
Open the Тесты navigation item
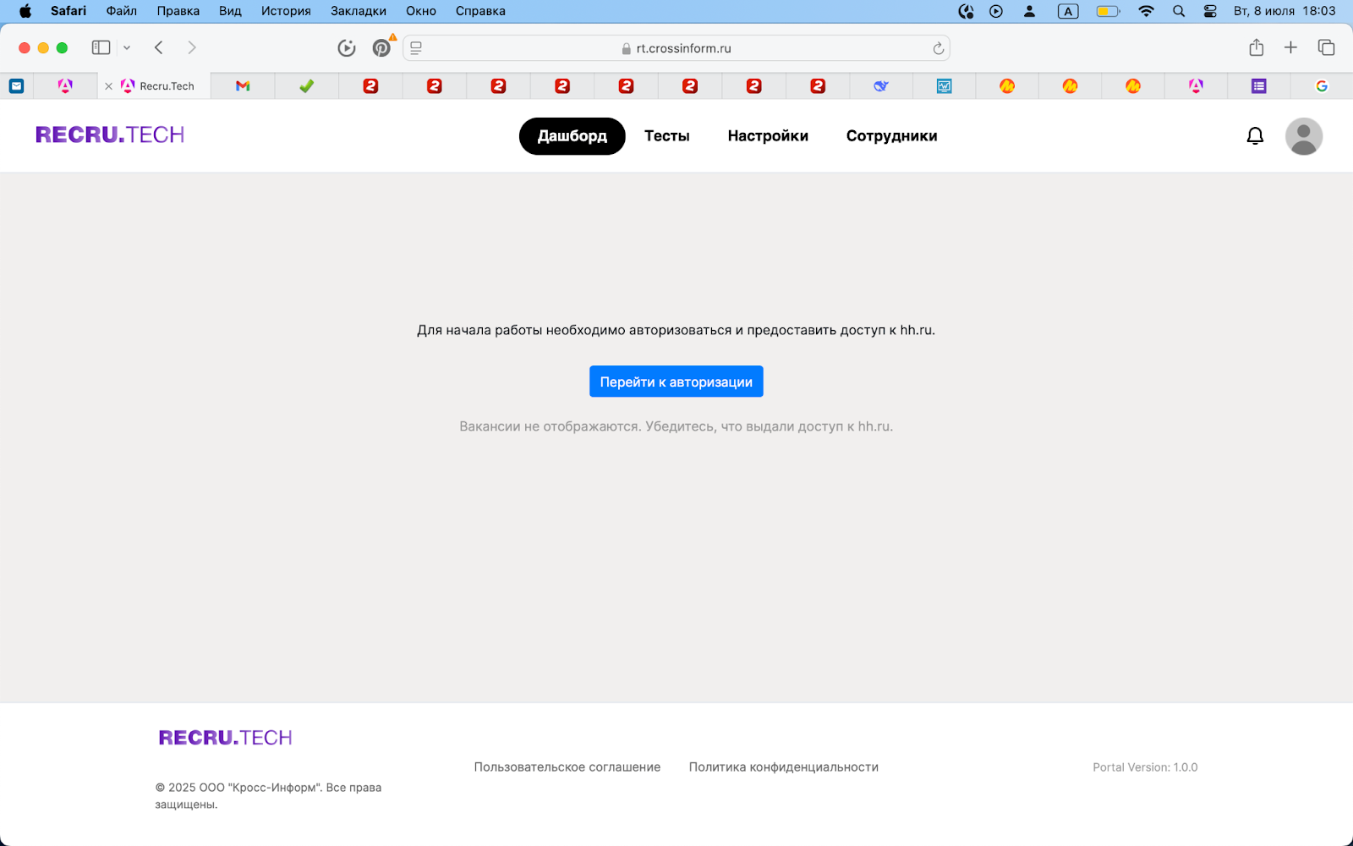coord(667,136)
